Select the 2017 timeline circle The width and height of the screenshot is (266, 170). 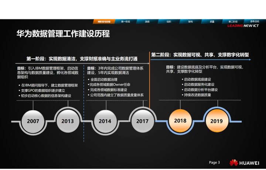pos(143,121)
